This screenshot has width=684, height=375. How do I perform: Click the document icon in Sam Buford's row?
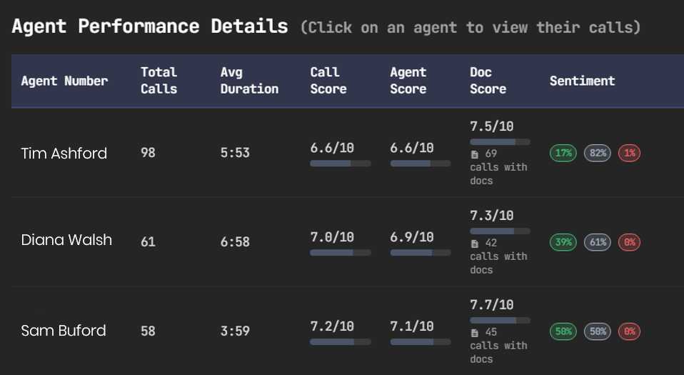tap(475, 332)
